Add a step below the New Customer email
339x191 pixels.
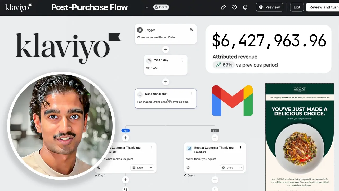[126, 180]
